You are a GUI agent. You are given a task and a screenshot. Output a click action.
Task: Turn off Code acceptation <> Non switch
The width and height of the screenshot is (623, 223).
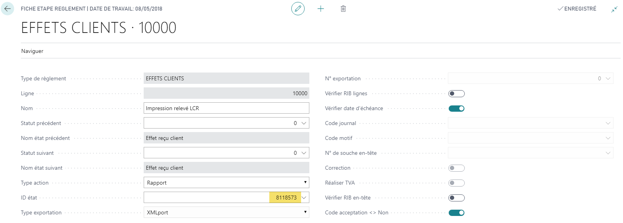(456, 213)
